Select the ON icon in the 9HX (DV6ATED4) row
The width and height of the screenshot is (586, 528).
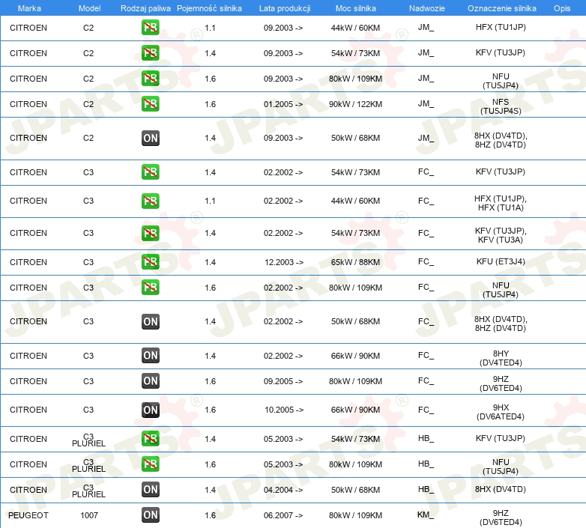(x=150, y=410)
